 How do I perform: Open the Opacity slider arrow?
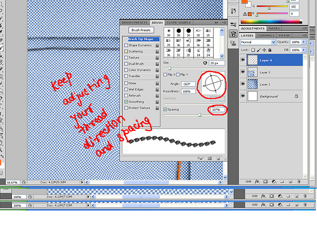pyautogui.click(x=304, y=42)
